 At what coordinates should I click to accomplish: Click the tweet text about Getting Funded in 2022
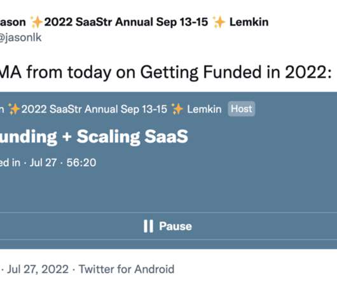coord(166,73)
